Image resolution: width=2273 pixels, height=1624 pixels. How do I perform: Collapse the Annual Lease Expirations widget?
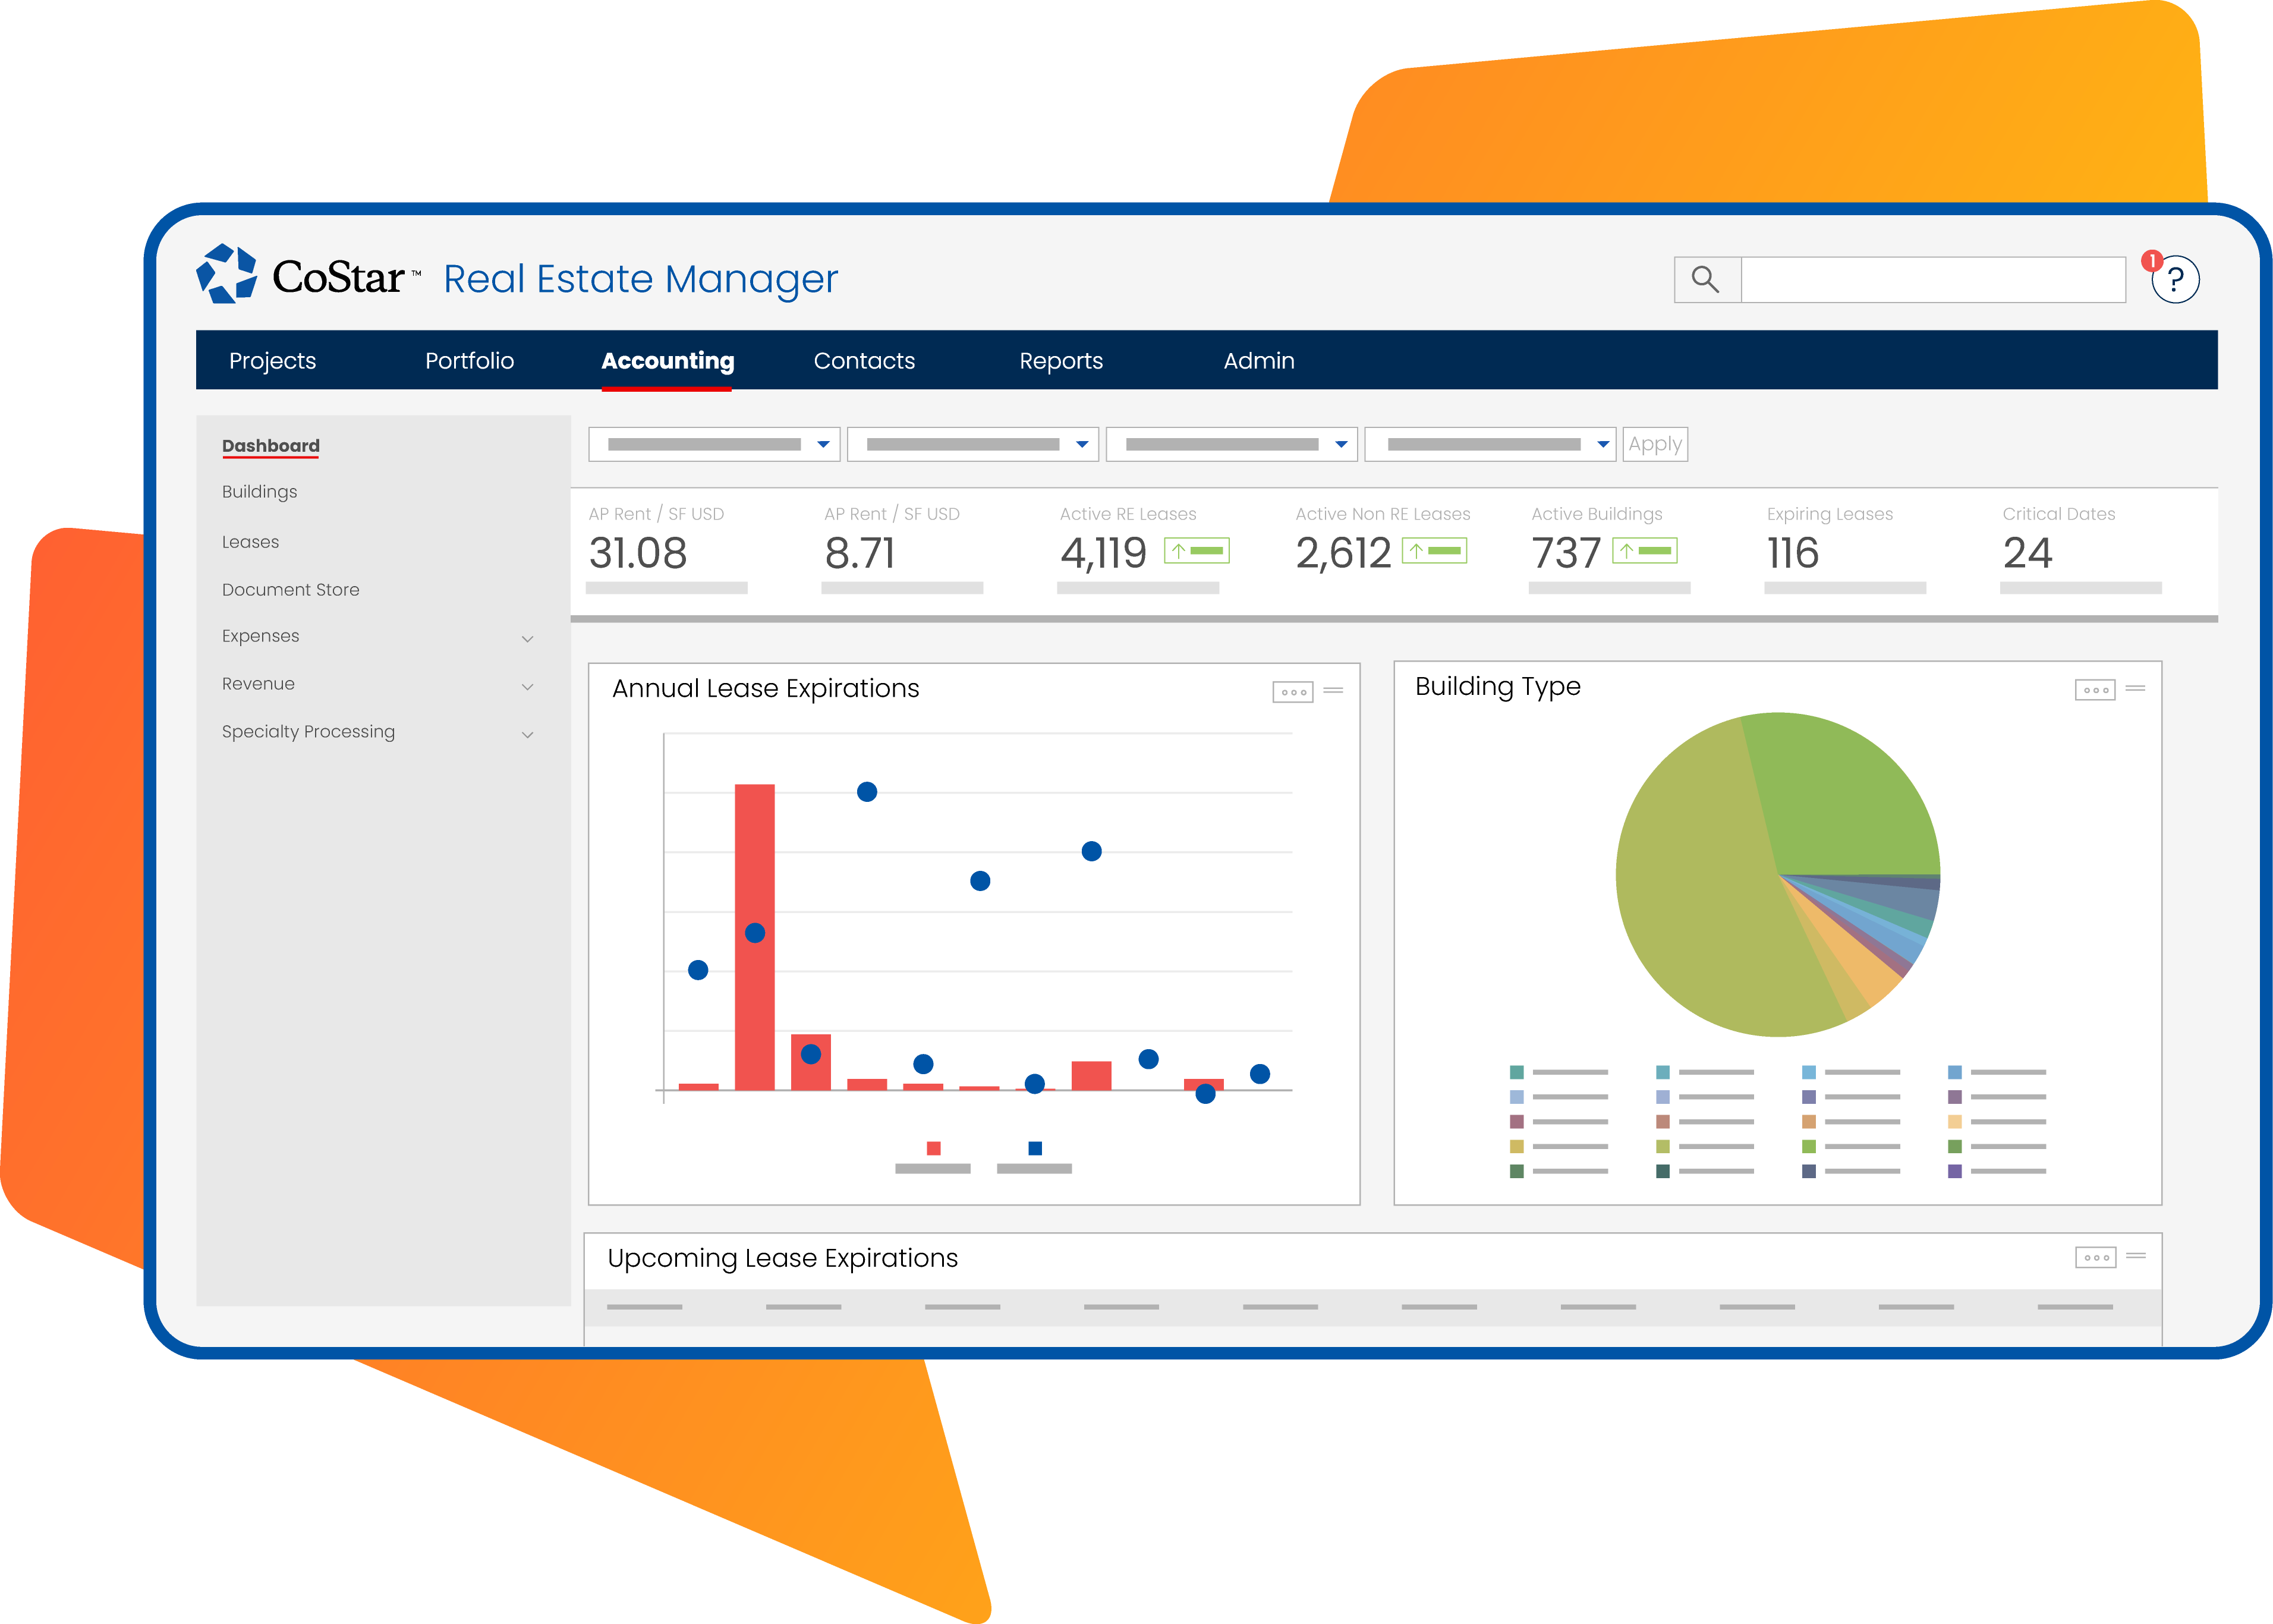point(1333,691)
